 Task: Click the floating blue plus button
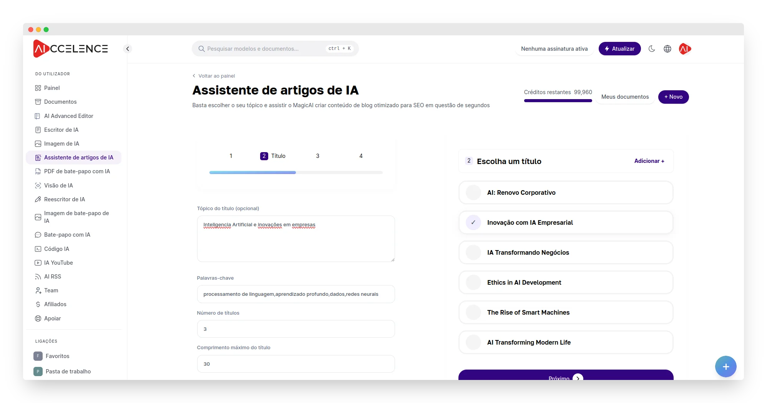pos(725,367)
